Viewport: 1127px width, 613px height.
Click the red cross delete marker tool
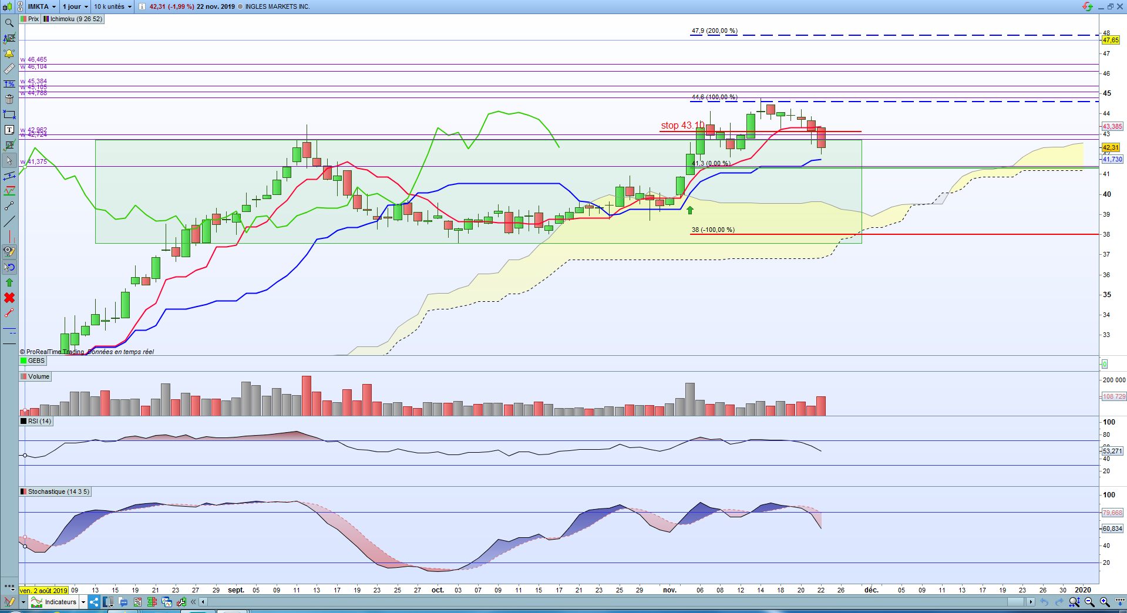9,298
